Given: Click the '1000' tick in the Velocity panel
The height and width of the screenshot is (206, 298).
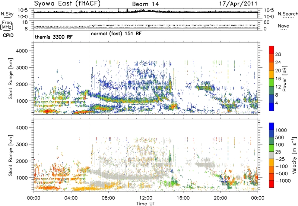Looking at the screenshot, I should click(22, 178).
